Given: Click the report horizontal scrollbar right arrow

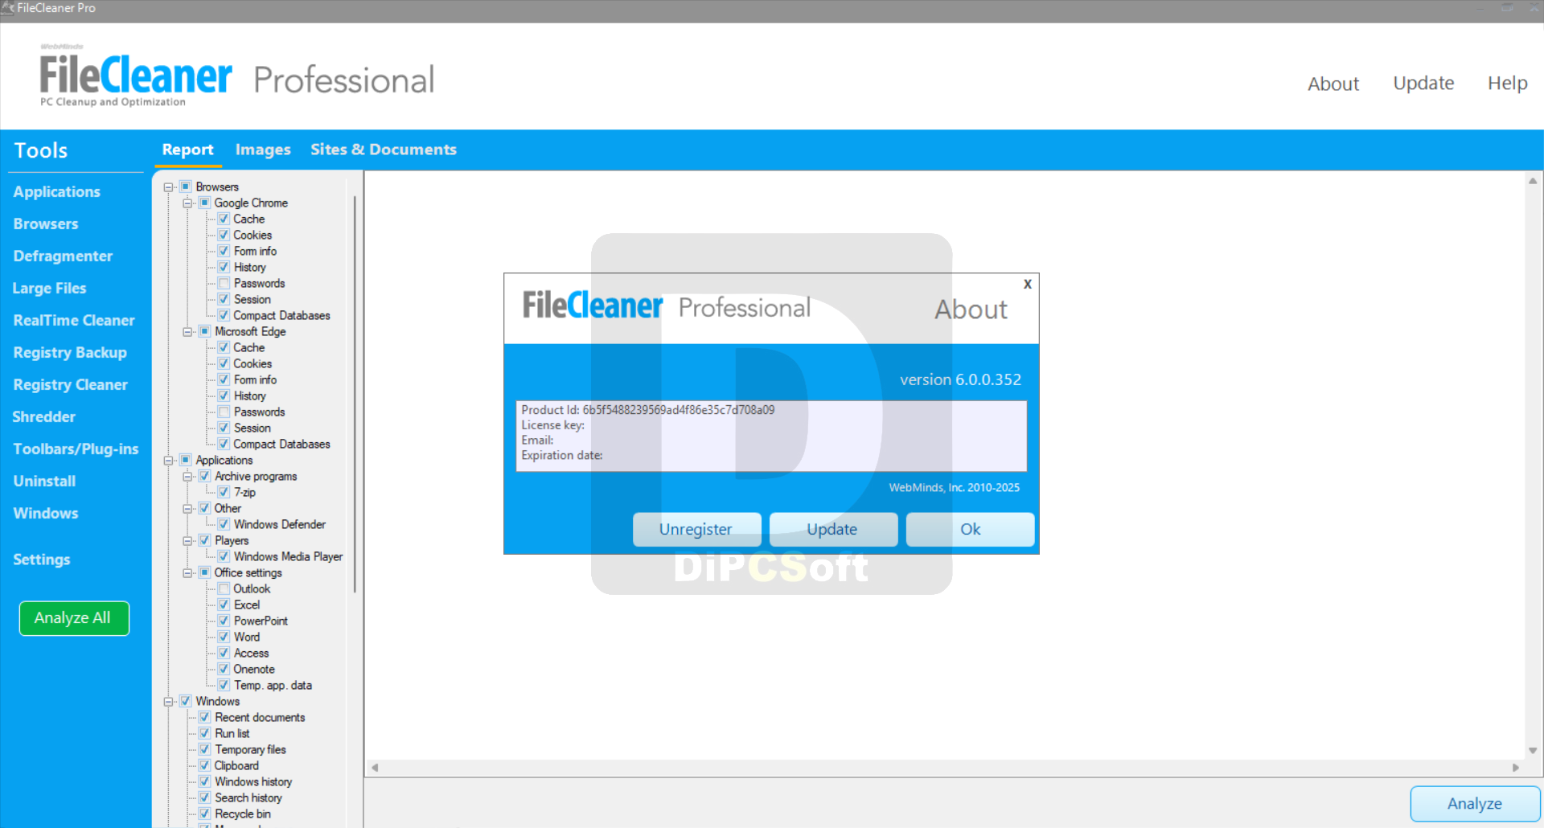Looking at the screenshot, I should pyautogui.click(x=1516, y=768).
